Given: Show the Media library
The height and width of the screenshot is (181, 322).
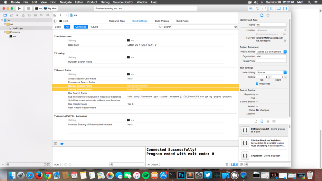Looking at the screenshot, I should click(274, 121).
